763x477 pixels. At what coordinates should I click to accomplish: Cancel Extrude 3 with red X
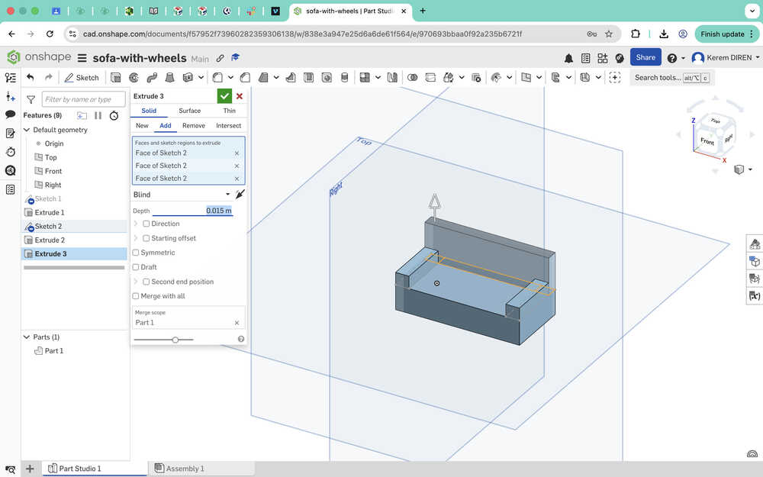(x=240, y=96)
